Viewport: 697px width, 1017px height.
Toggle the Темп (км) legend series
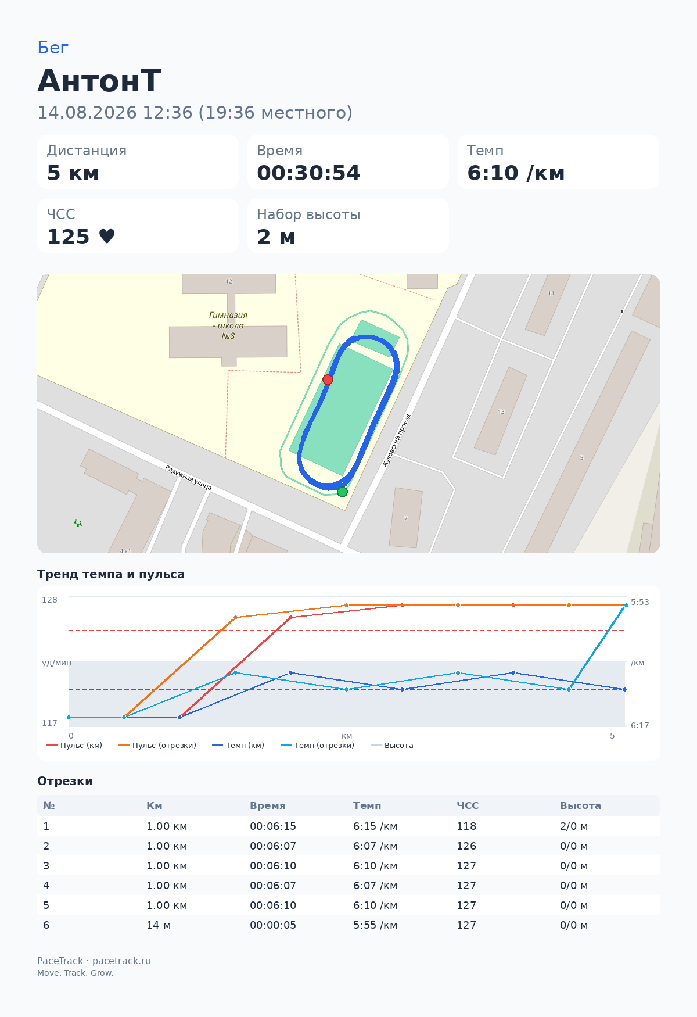238,745
